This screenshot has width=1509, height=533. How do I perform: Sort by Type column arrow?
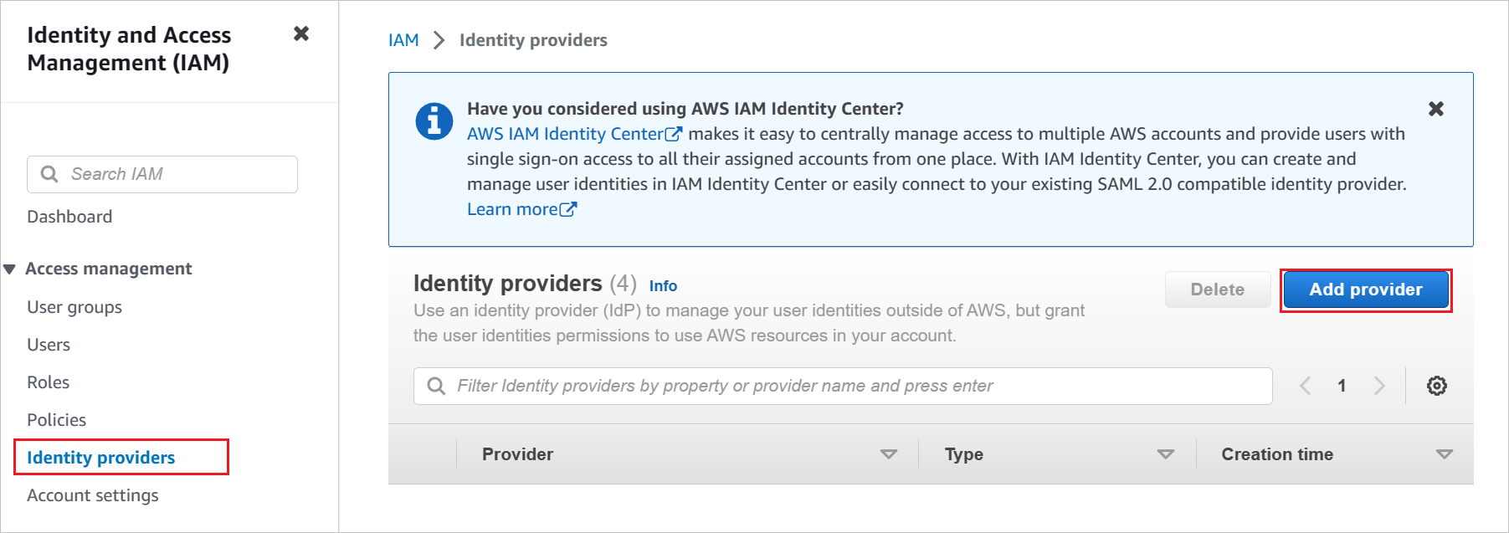coord(1166,454)
